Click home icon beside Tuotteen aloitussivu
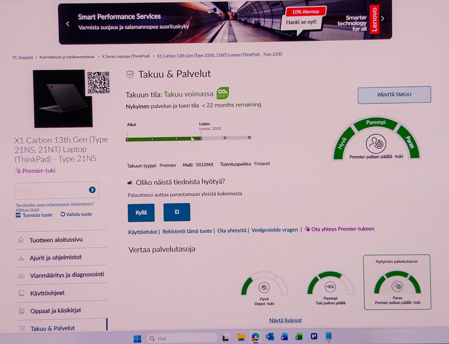 (21, 240)
